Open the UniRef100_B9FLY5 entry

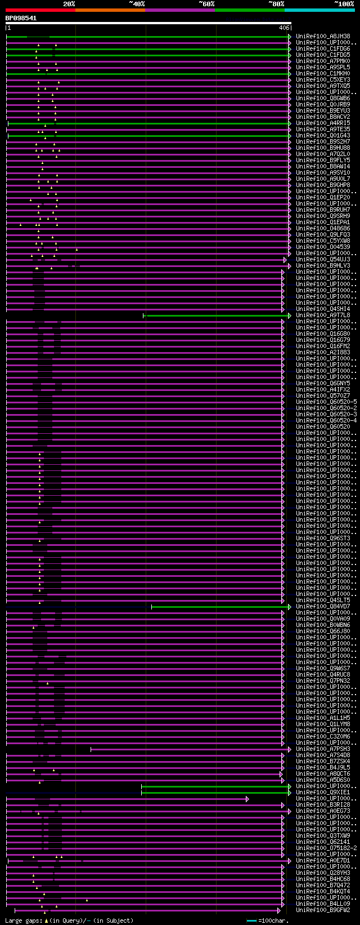323,161
